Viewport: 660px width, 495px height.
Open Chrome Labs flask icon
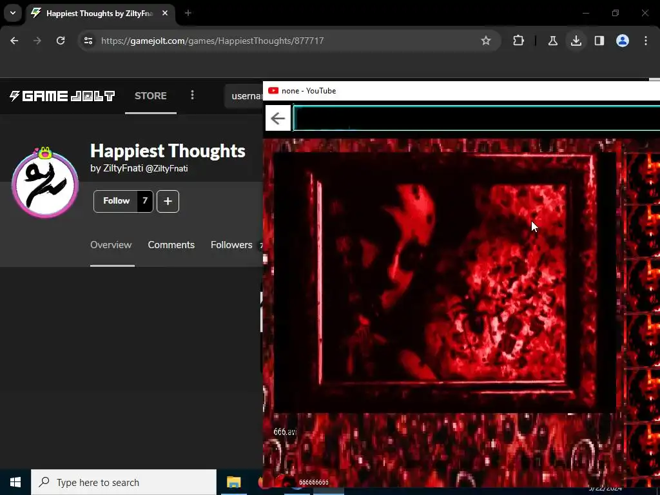point(552,41)
